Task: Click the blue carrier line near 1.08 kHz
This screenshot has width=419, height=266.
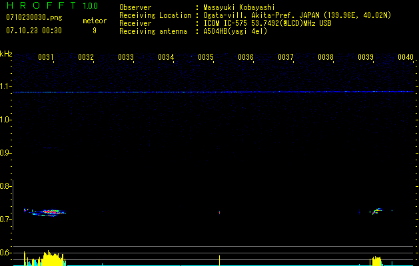Action: coord(213,92)
